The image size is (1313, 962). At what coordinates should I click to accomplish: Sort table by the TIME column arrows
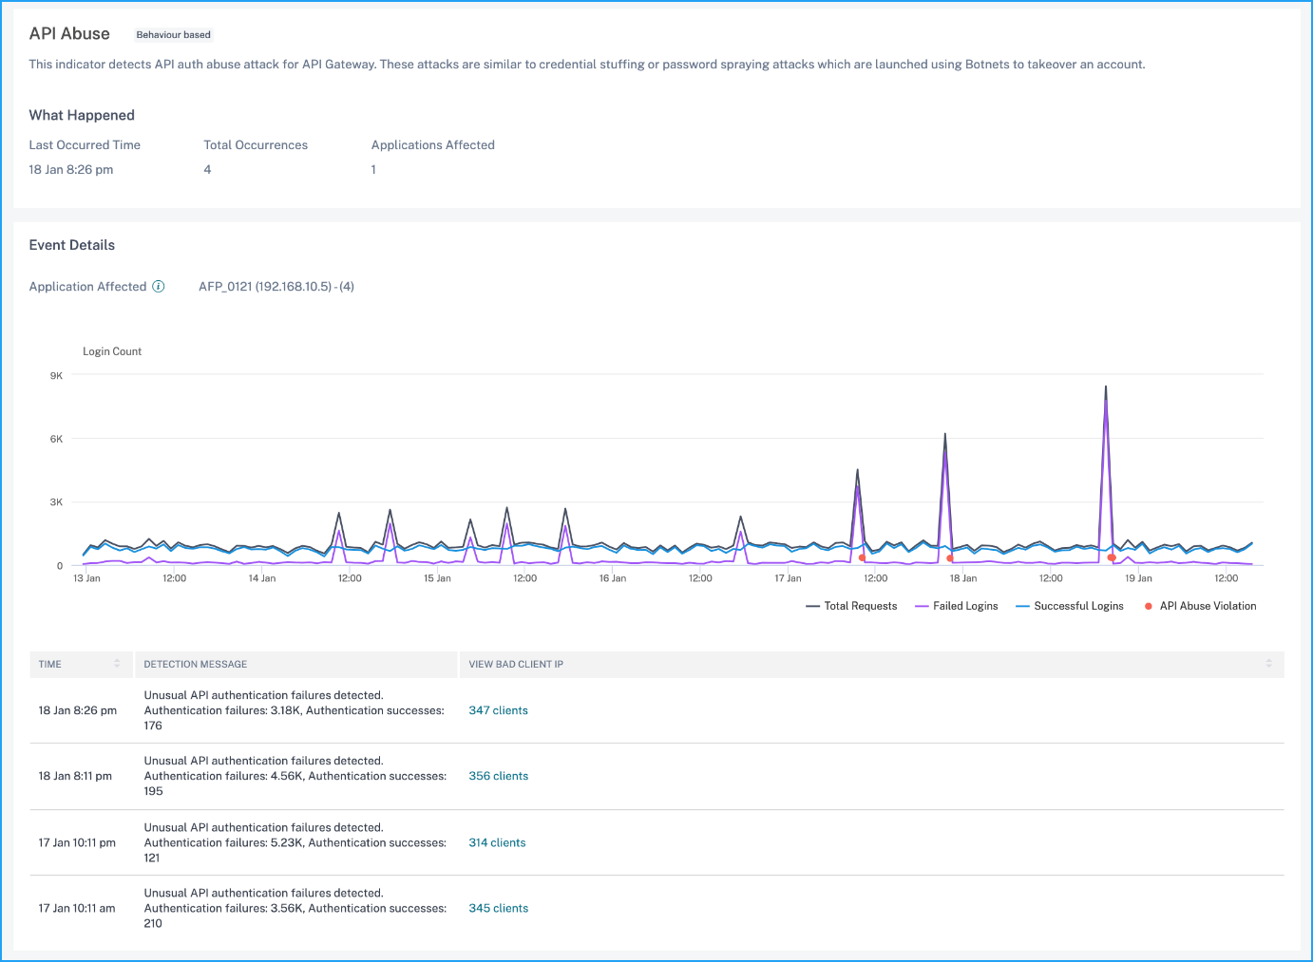(117, 664)
